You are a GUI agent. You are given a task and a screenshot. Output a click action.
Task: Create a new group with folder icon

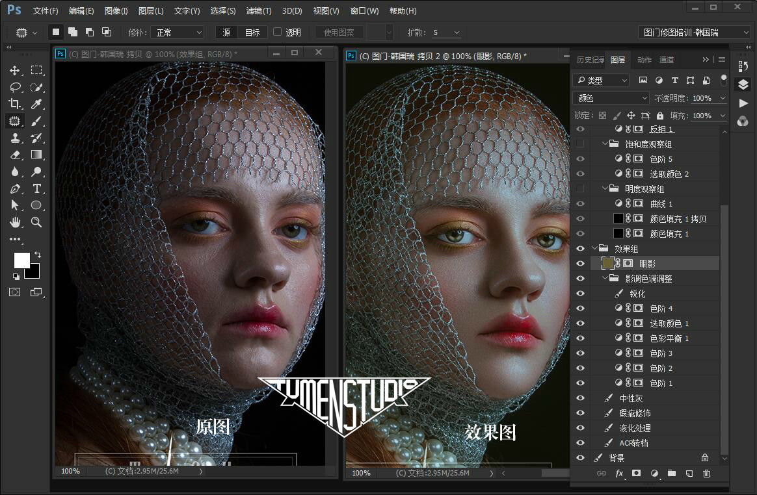(x=672, y=474)
